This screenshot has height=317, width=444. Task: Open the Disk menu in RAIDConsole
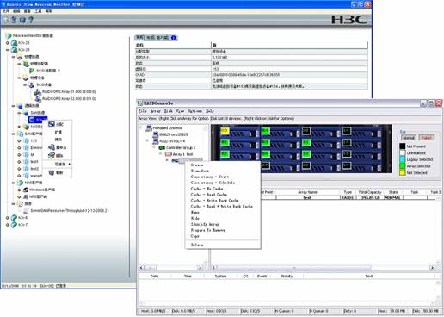pyautogui.click(x=168, y=111)
